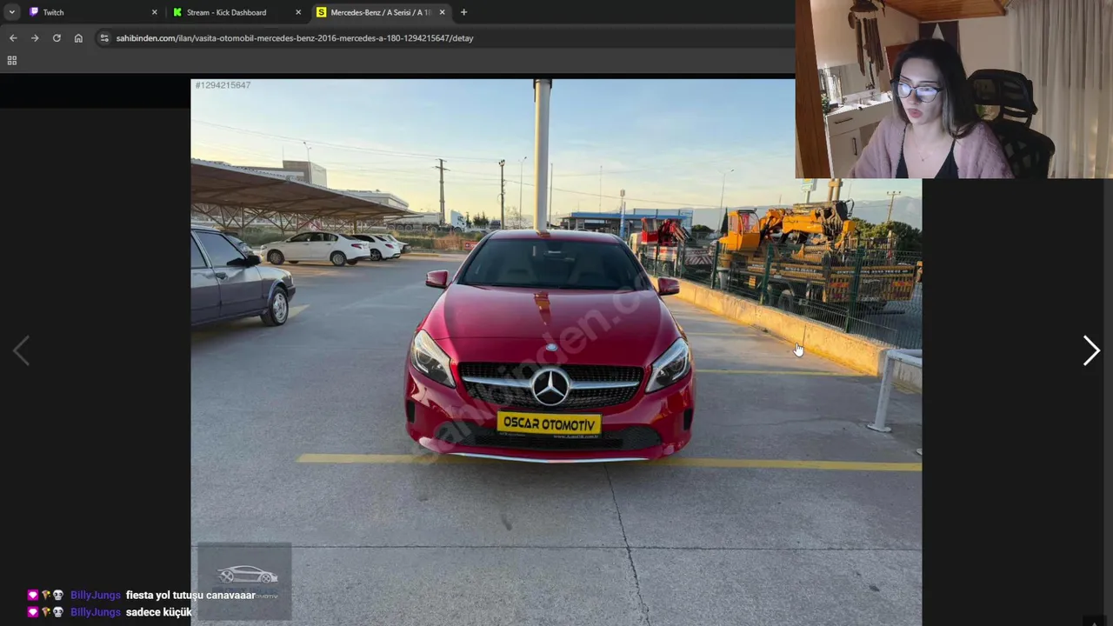
Task: Click the listing number #1294215647
Action: [223, 85]
